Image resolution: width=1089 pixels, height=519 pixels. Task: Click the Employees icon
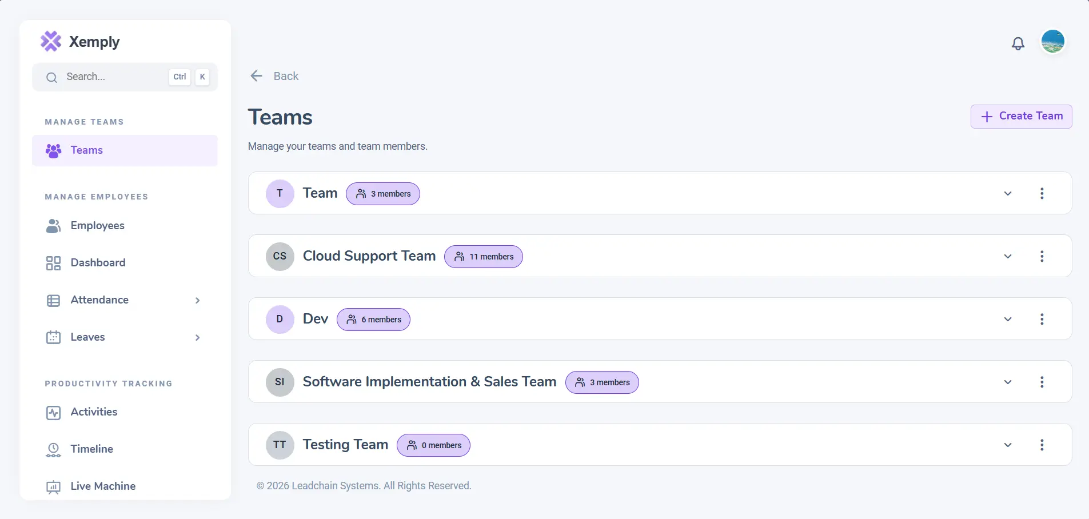click(53, 226)
